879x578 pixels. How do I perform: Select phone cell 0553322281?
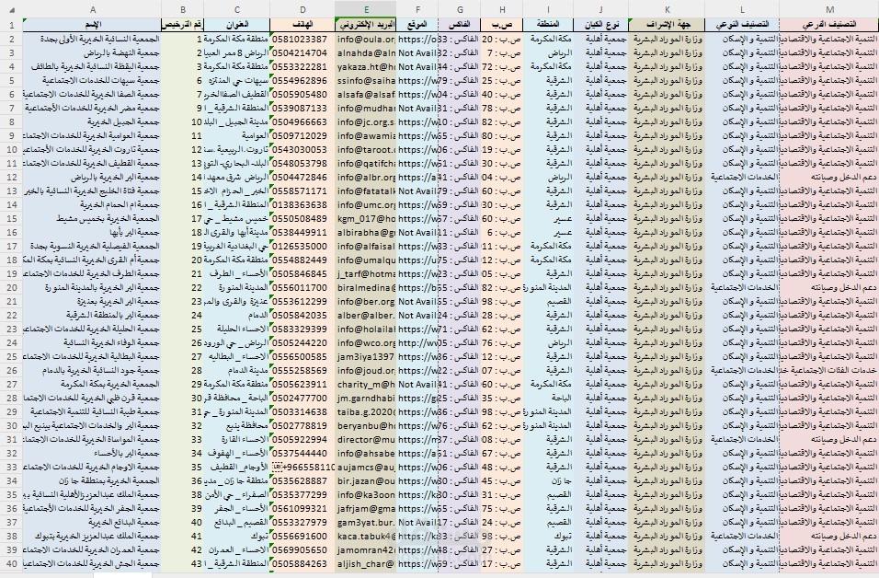click(303, 67)
